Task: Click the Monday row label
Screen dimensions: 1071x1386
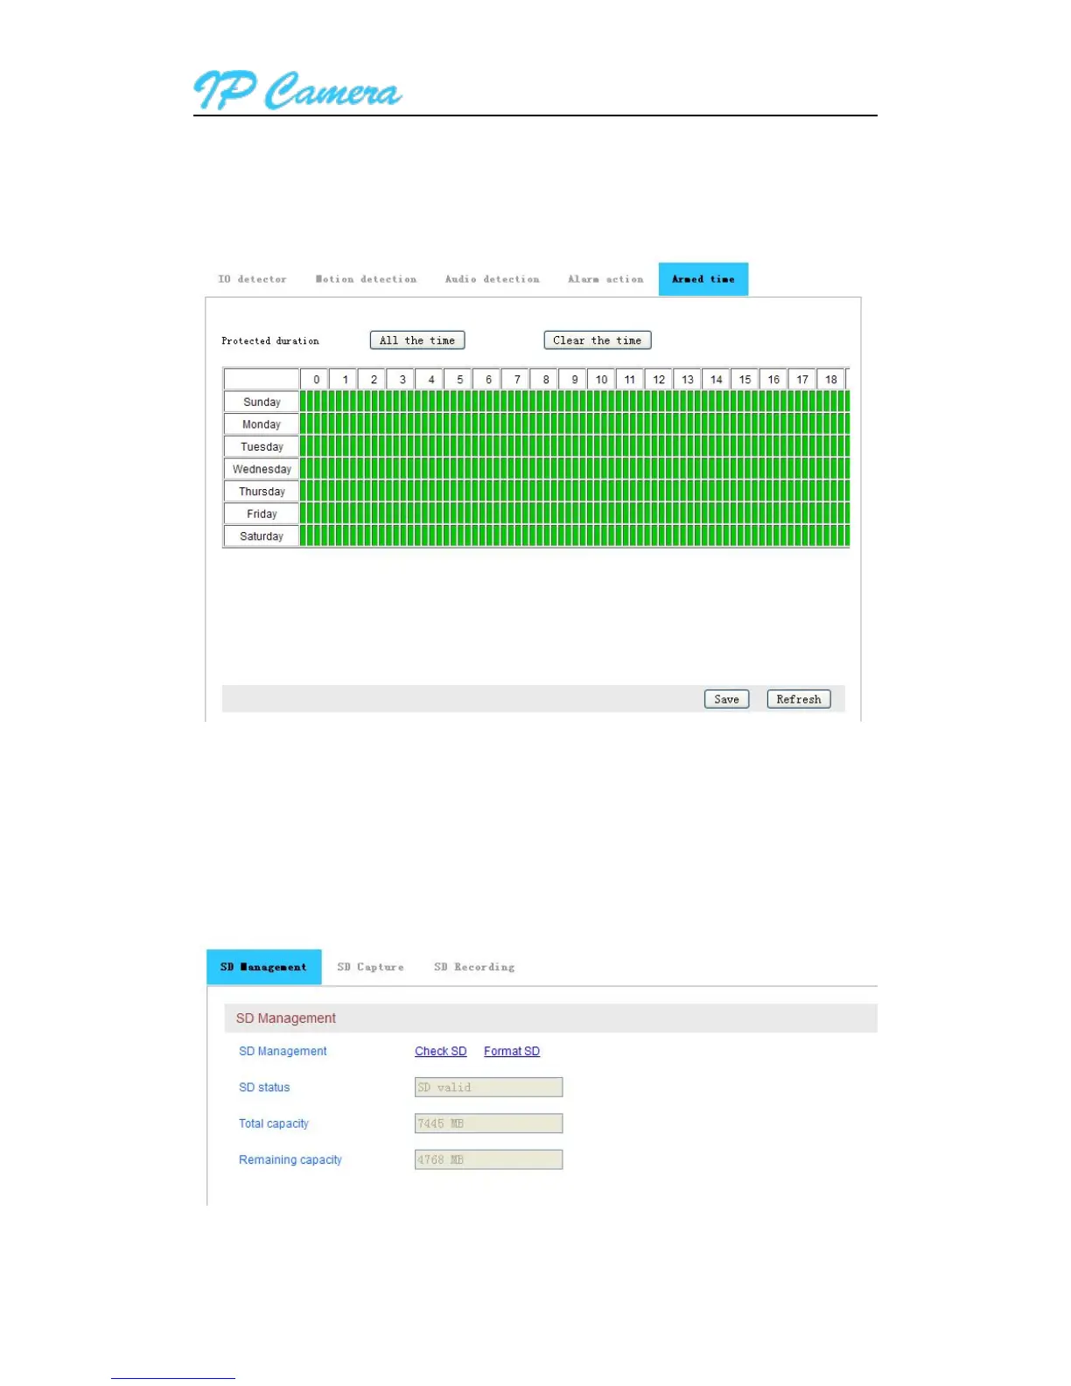Action: tap(262, 424)
